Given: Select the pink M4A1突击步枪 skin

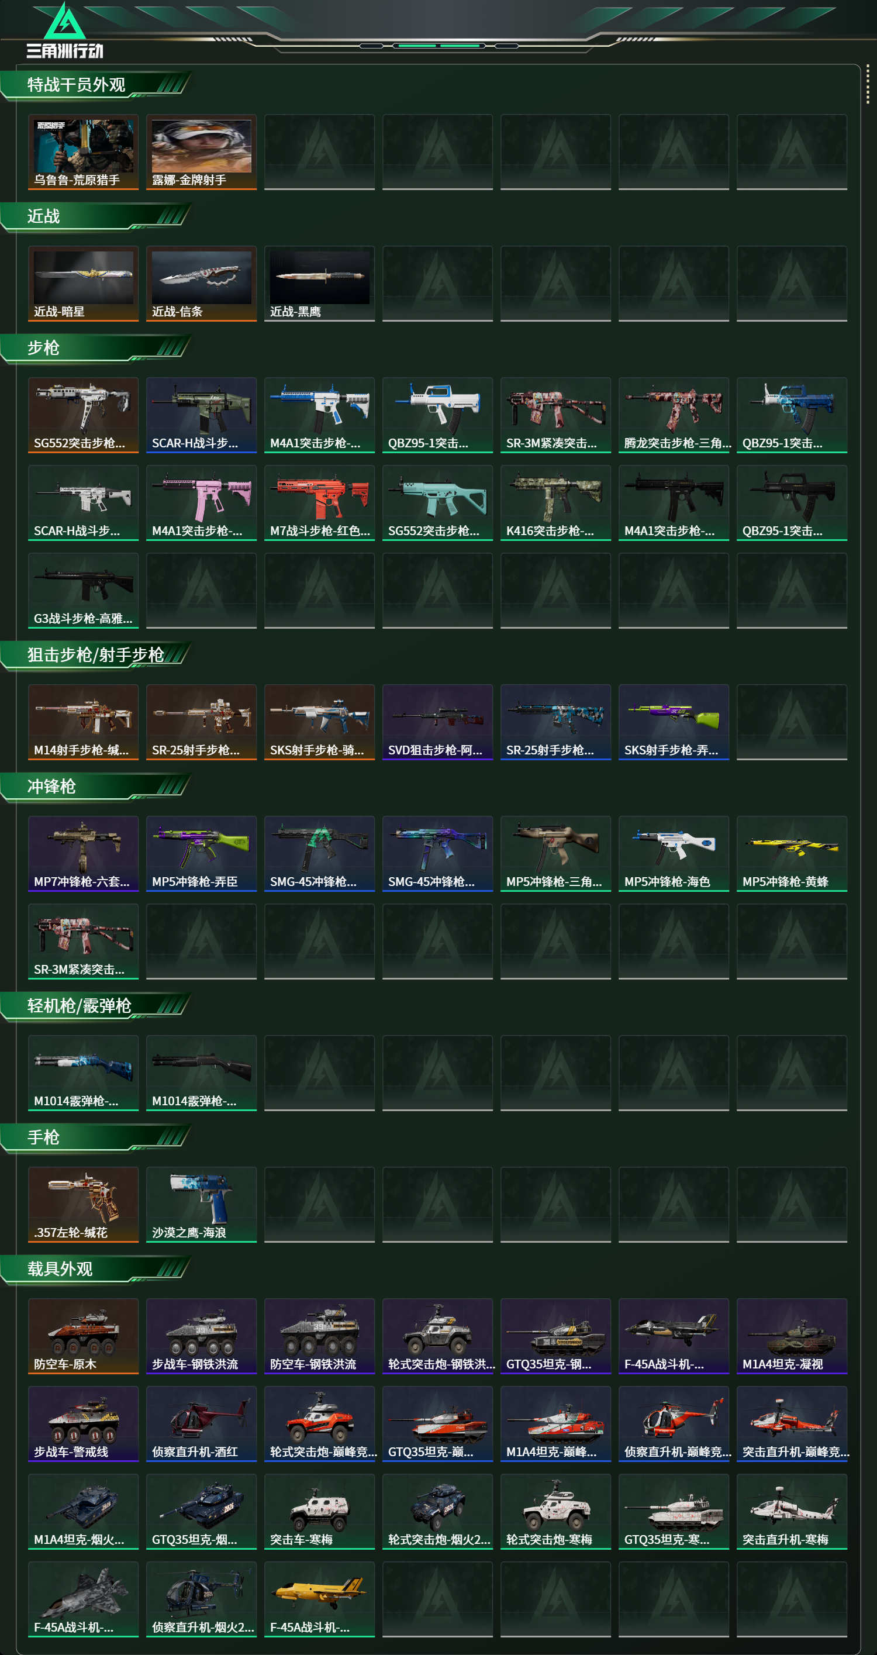Looking at the screenshot, I should [201, 503].
